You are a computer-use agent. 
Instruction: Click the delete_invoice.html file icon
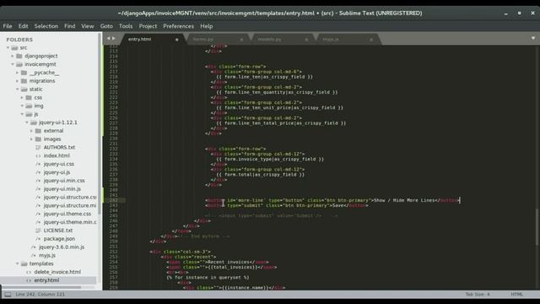tap(29, 272)
